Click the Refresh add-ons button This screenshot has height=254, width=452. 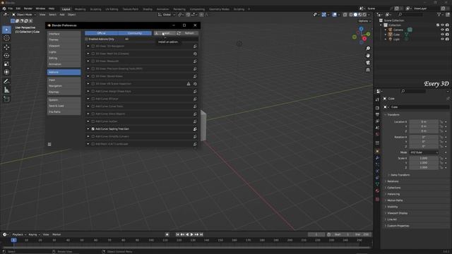(186, 33)
